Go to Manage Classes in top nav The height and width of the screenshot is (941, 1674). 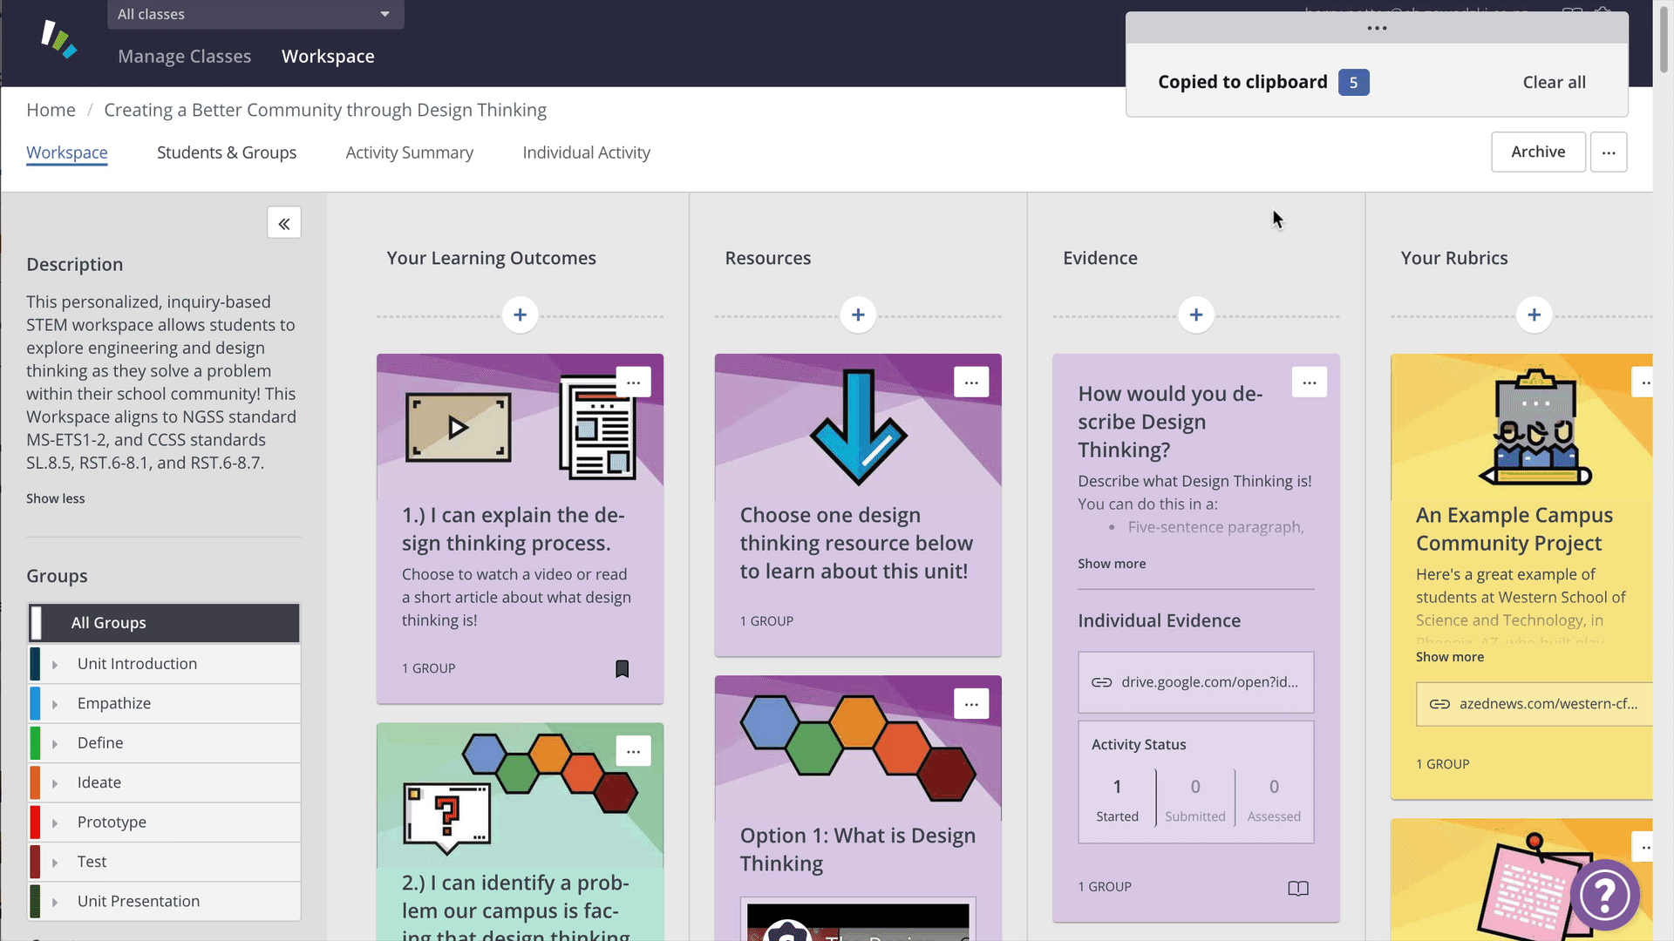point(185,57)
